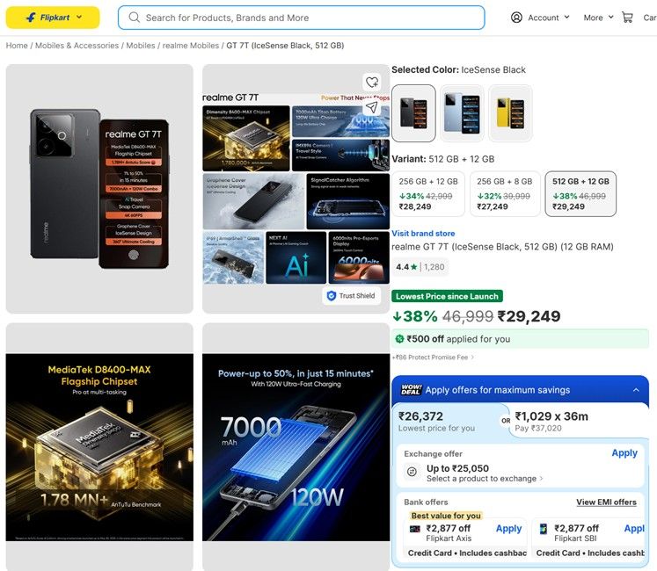Go to Home breadcrumb
Viewport: 657px width, 571px height.
(17, 45)
